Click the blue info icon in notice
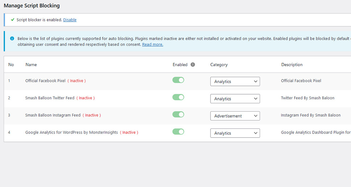Viewport: 351px width, 187px height. [x=12, y=38]
